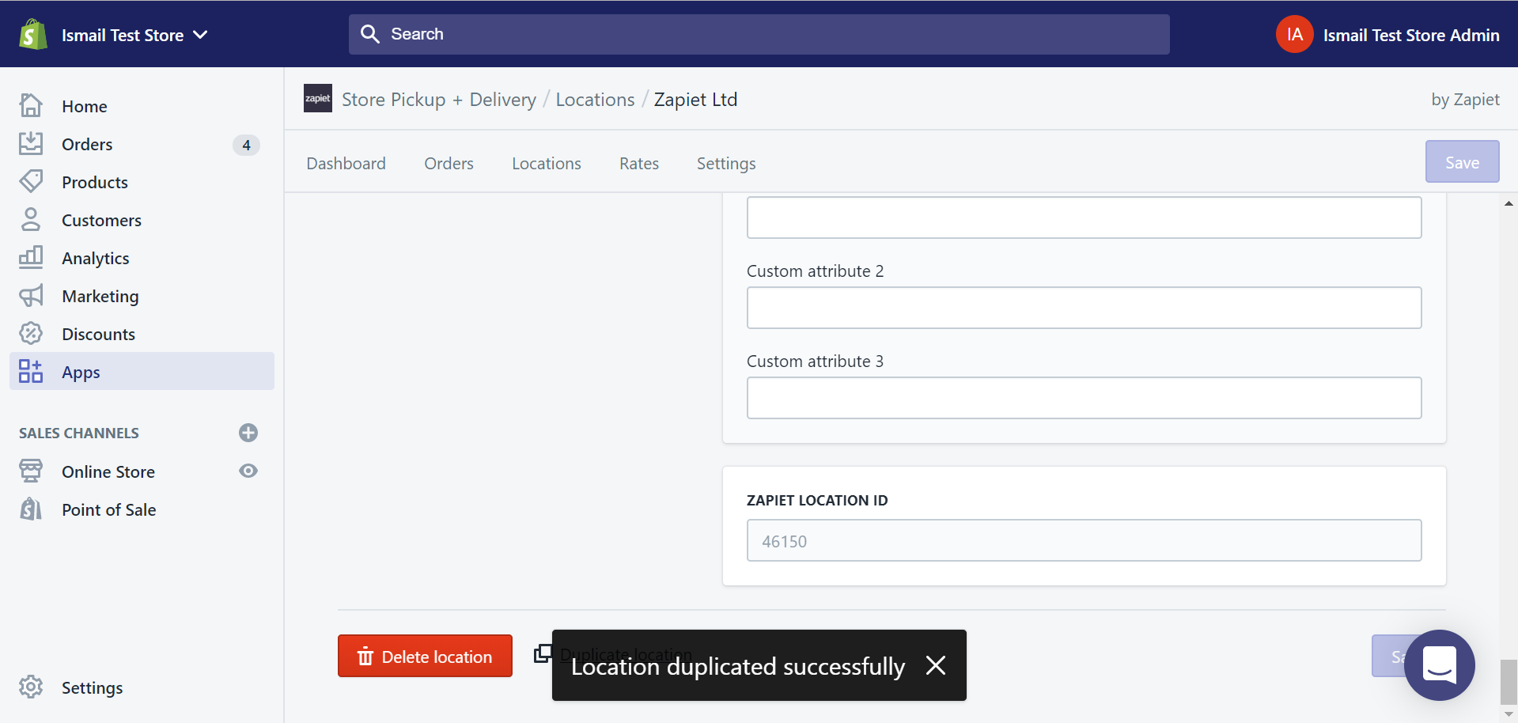Expand the Ismail Test Store dropdown

coord(134,35)
